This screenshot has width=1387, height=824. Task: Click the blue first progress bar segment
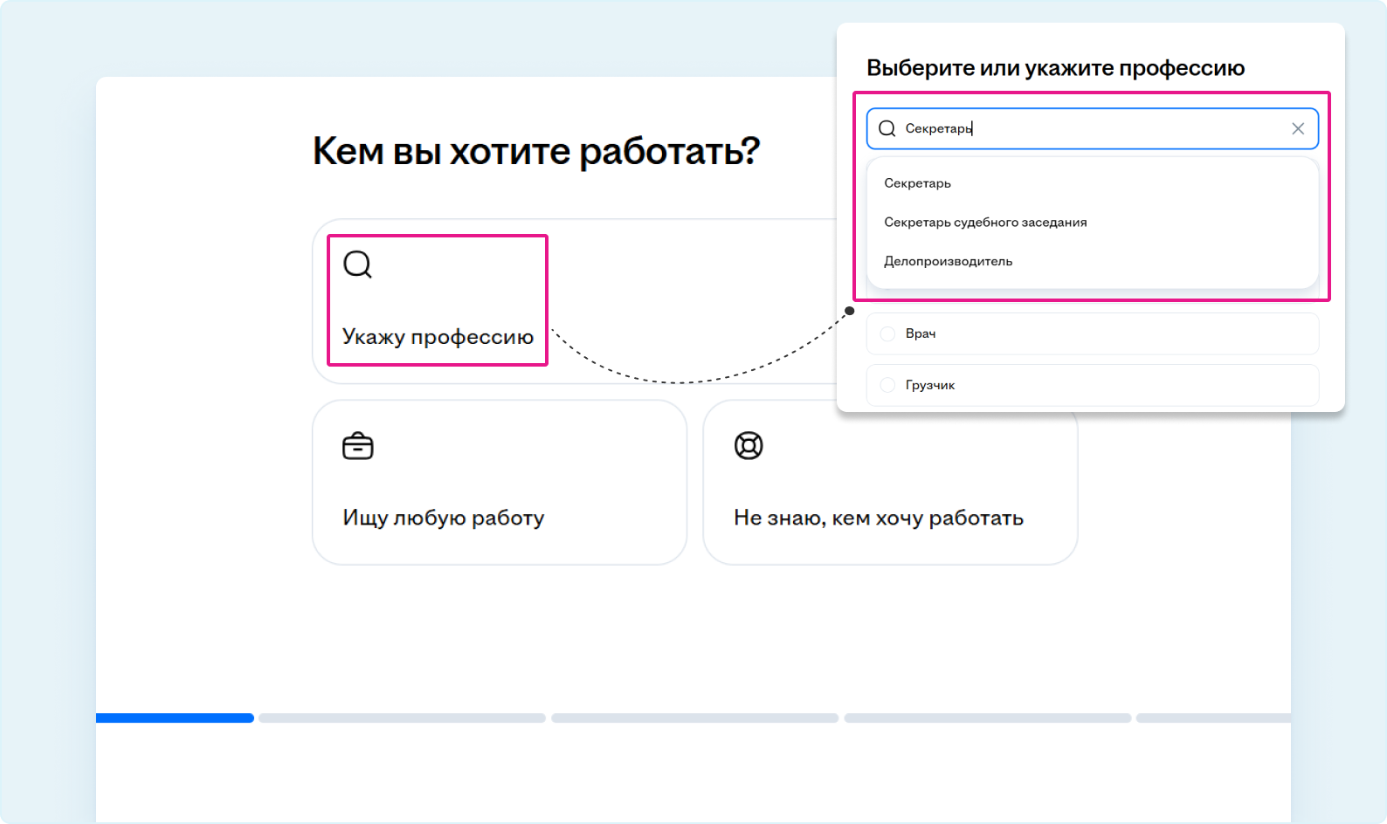tap(175, 718)
